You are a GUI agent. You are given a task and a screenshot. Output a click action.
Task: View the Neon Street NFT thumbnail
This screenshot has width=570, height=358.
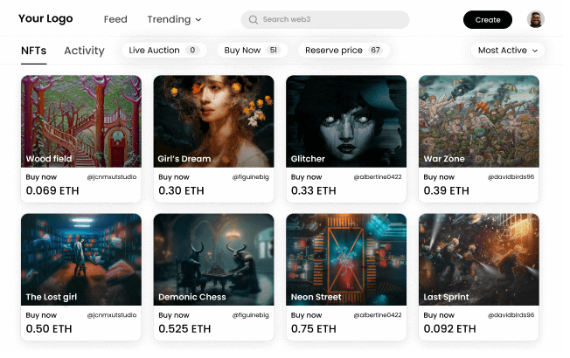[346, 259]
